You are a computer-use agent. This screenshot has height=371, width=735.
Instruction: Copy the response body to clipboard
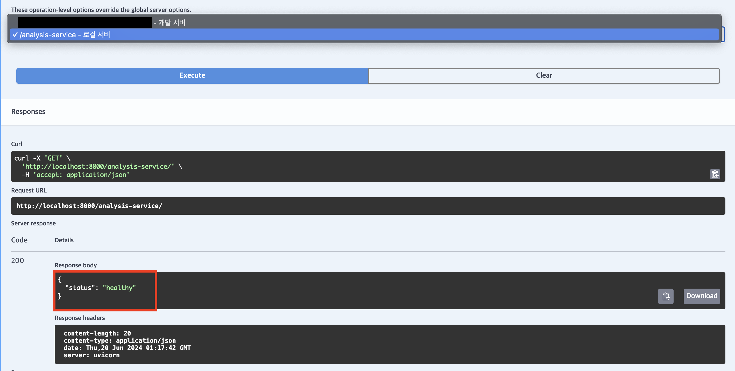(666, 296)
